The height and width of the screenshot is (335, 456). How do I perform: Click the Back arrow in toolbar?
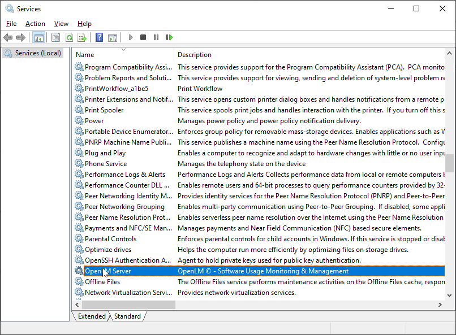coord(8,38)
